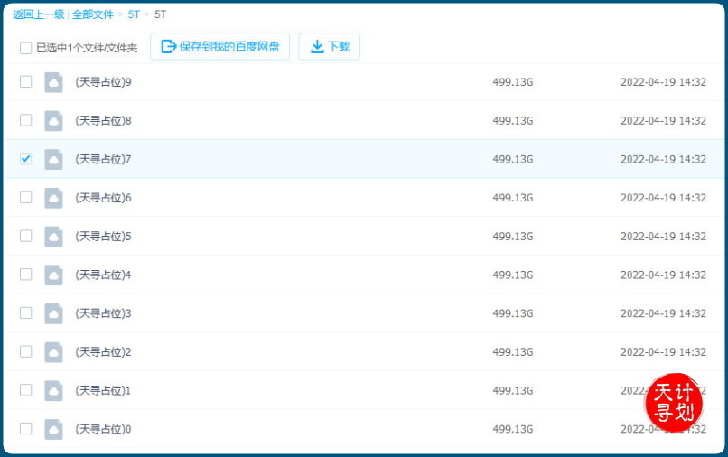Click the red 天计寻划 badge logo
728x457 pixels.
tap(673, 402)
